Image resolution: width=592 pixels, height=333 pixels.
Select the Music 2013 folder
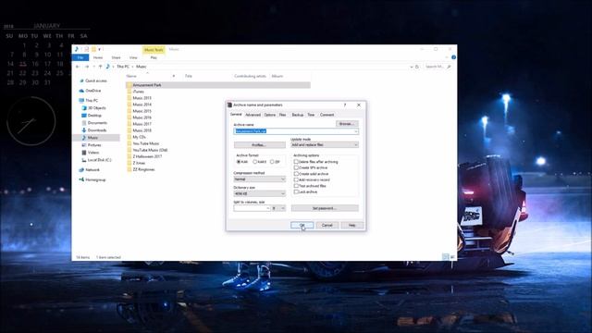click(x=142, y=98)
